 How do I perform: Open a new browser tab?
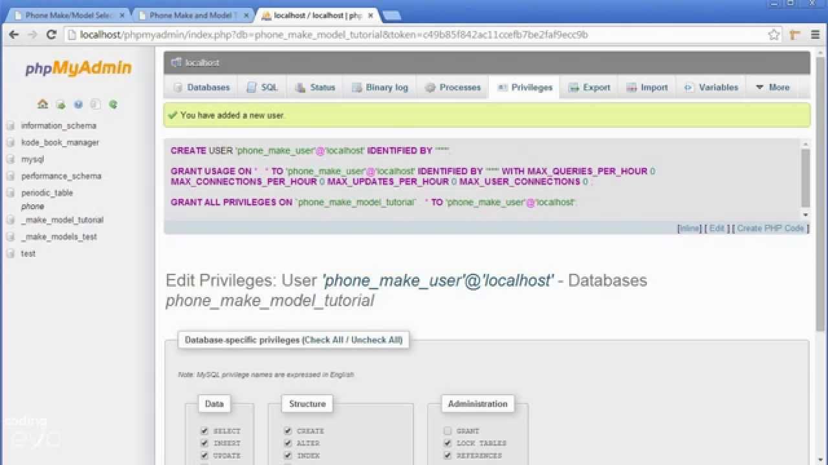(x=391, y=15)
